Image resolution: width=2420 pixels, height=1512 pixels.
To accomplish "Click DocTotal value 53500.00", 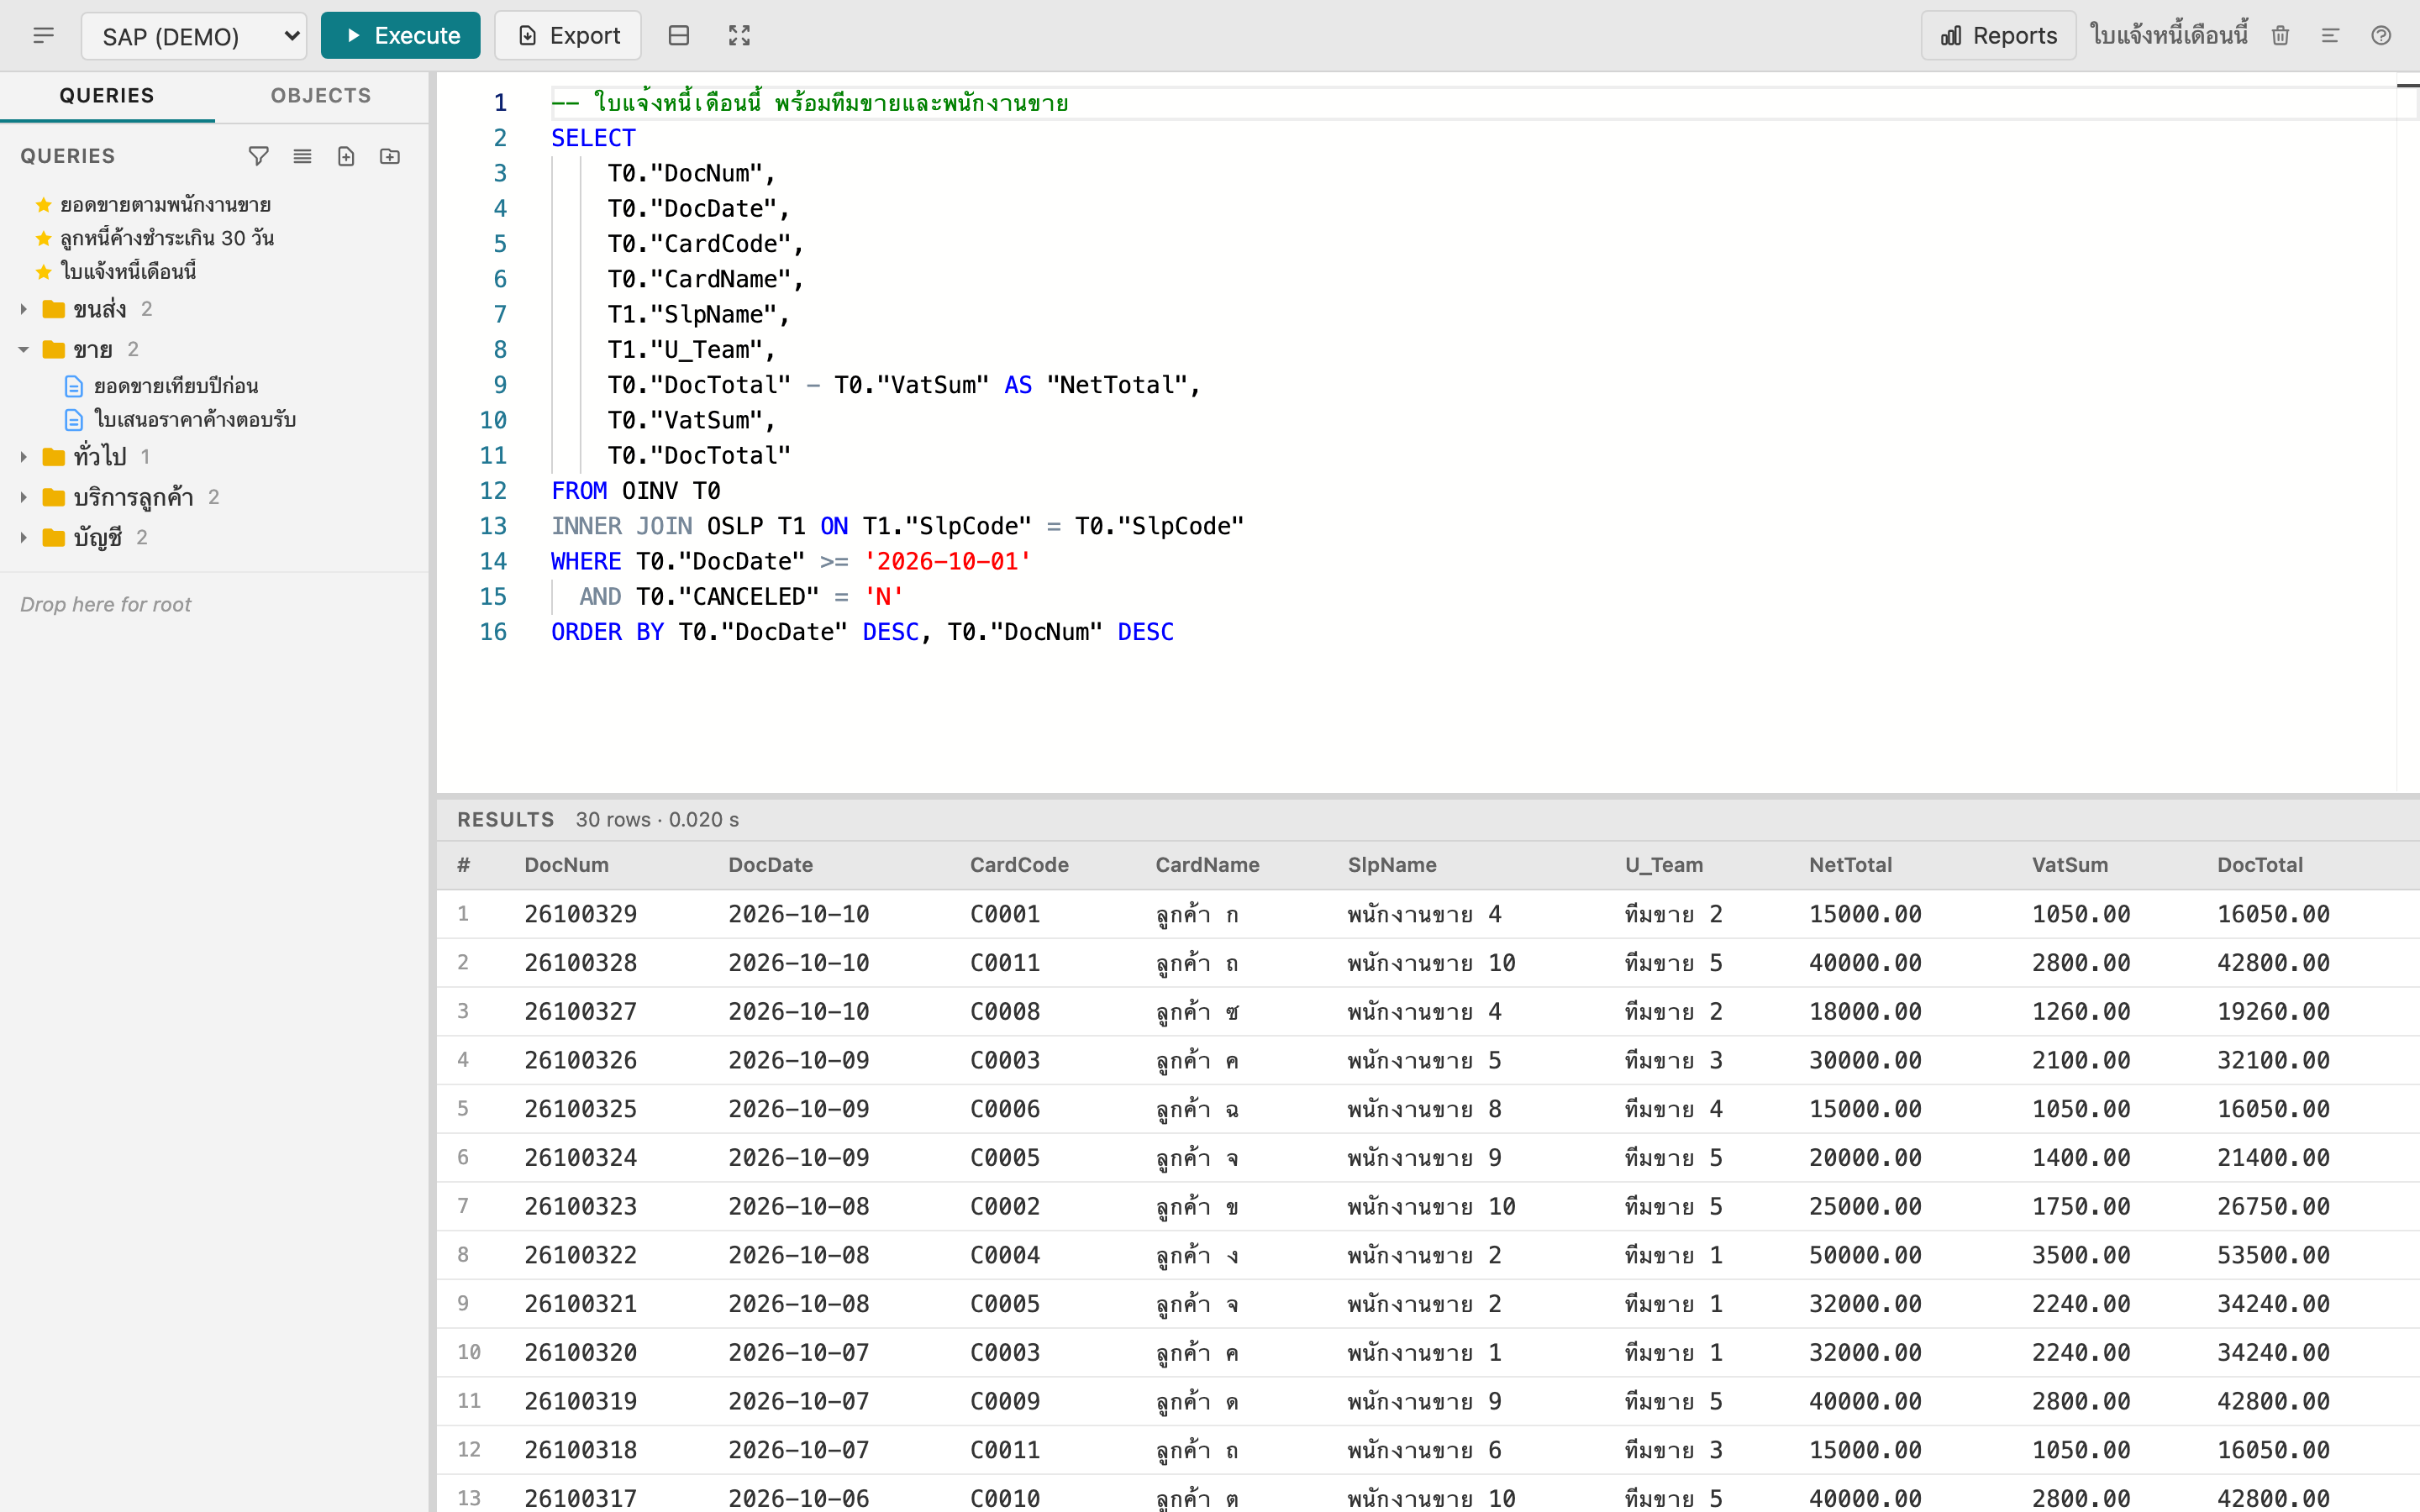I will click(x=2273, y=1255).
